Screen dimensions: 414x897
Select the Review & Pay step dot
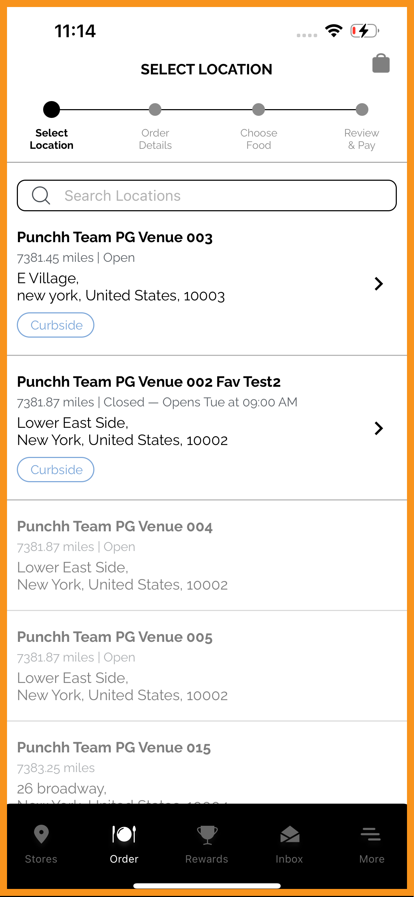point(362,109)
